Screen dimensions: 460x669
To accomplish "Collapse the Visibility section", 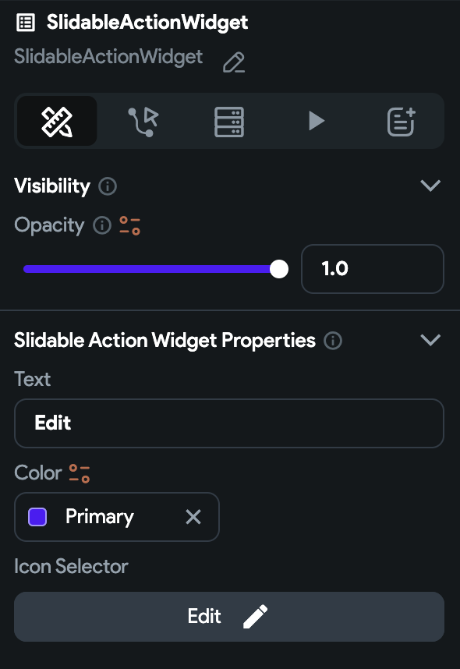I will click(430, 186).
